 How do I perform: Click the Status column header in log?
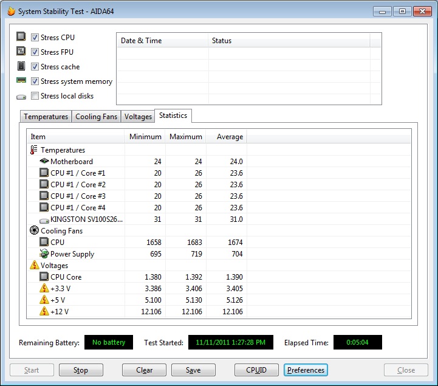click(x=289, y=41)
